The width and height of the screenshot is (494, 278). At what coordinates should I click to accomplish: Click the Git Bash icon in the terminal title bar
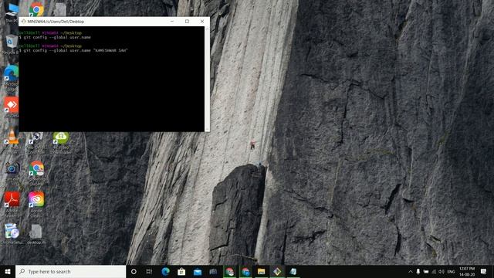(23, 22)
